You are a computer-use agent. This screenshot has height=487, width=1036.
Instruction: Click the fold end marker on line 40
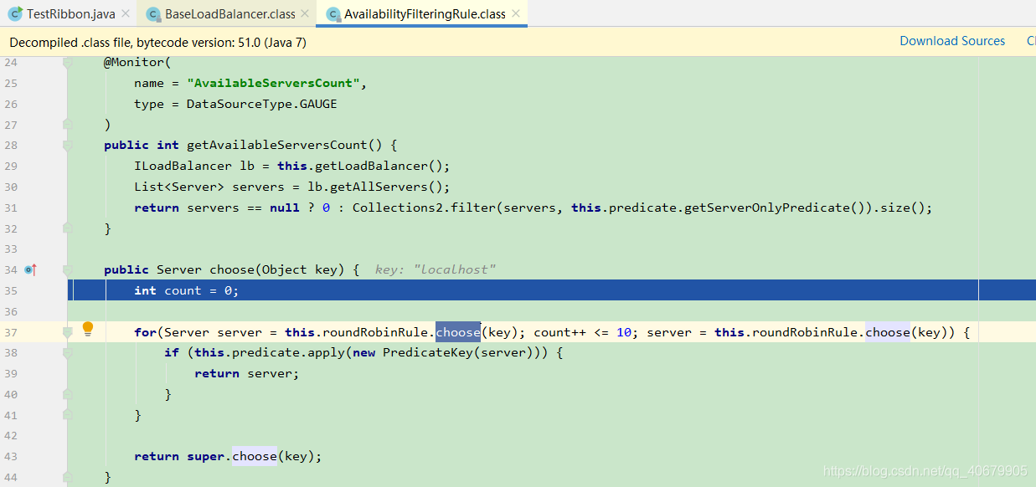click(68, 394)
